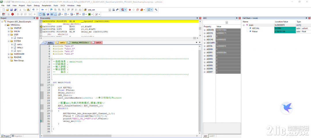Close the Project panel

(37, 18)
